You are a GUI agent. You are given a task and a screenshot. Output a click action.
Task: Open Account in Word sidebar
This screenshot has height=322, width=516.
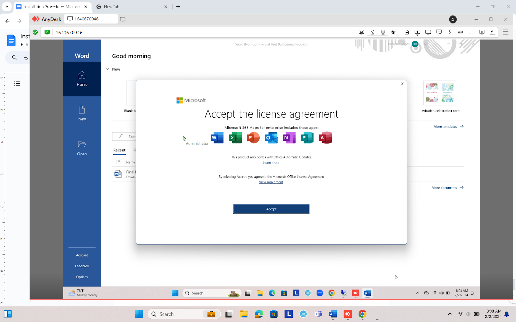82,255
